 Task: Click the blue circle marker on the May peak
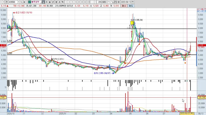pyautogui.click(x=134, y=23)
